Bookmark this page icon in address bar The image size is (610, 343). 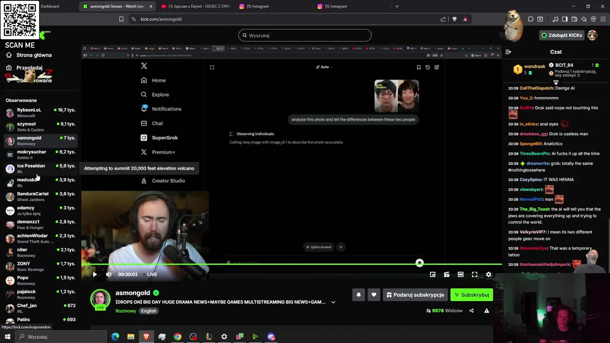121,19
